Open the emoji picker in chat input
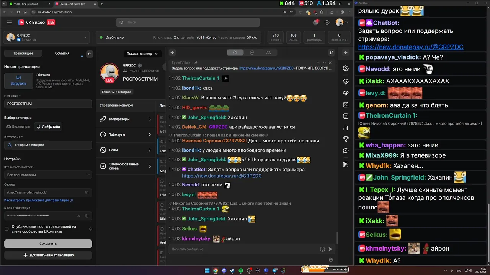This screenshot has width=490, height=275. [x=322, y=249]
